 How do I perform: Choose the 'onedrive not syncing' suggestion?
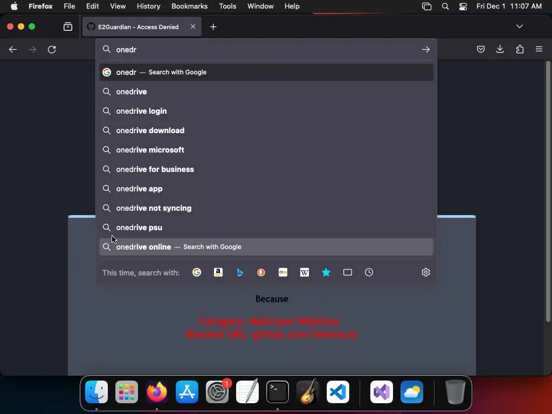click(x=266, y=208)
